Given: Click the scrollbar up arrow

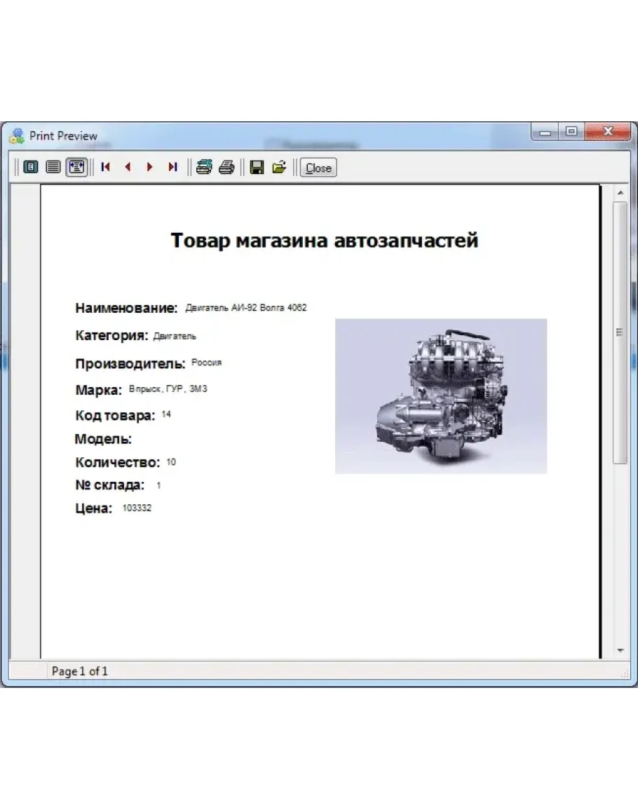Looking at the screenshot, I should (620, 192).
